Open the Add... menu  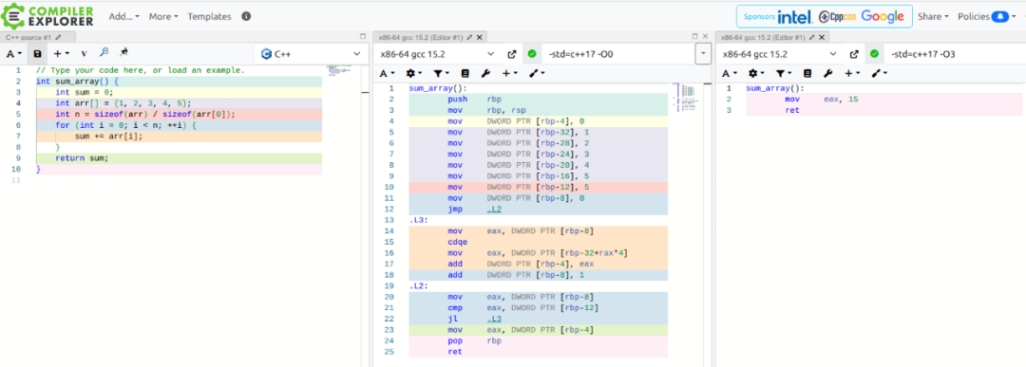[x=124, y=16]
